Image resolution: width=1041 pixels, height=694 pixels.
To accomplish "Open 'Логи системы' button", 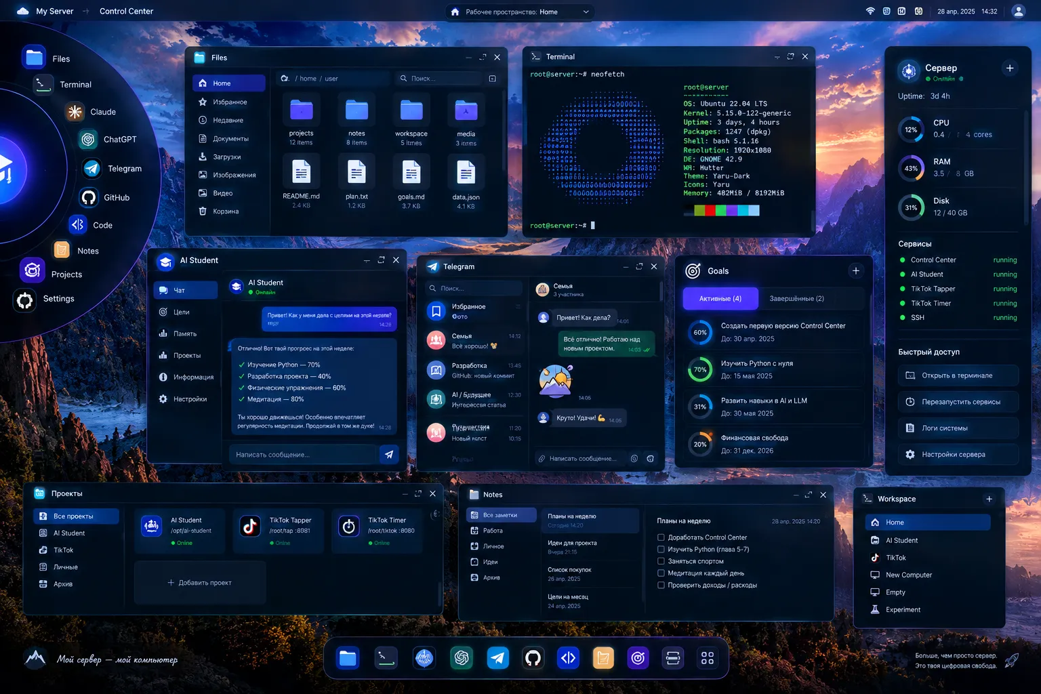I will point(958,428).
